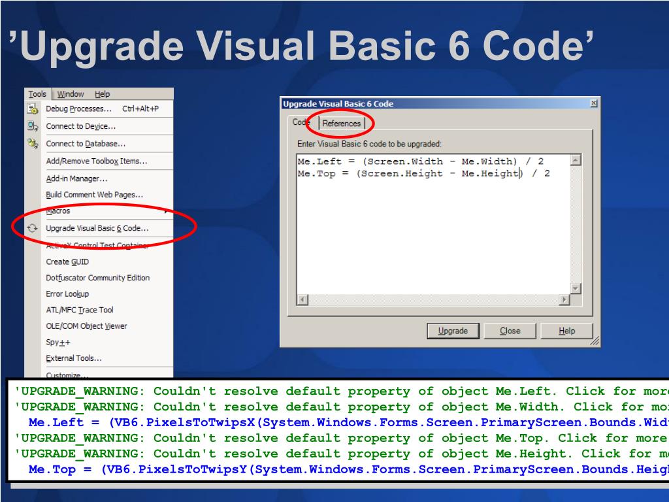Click the horizontal scroll right arrow

click(x=564, y=299)
